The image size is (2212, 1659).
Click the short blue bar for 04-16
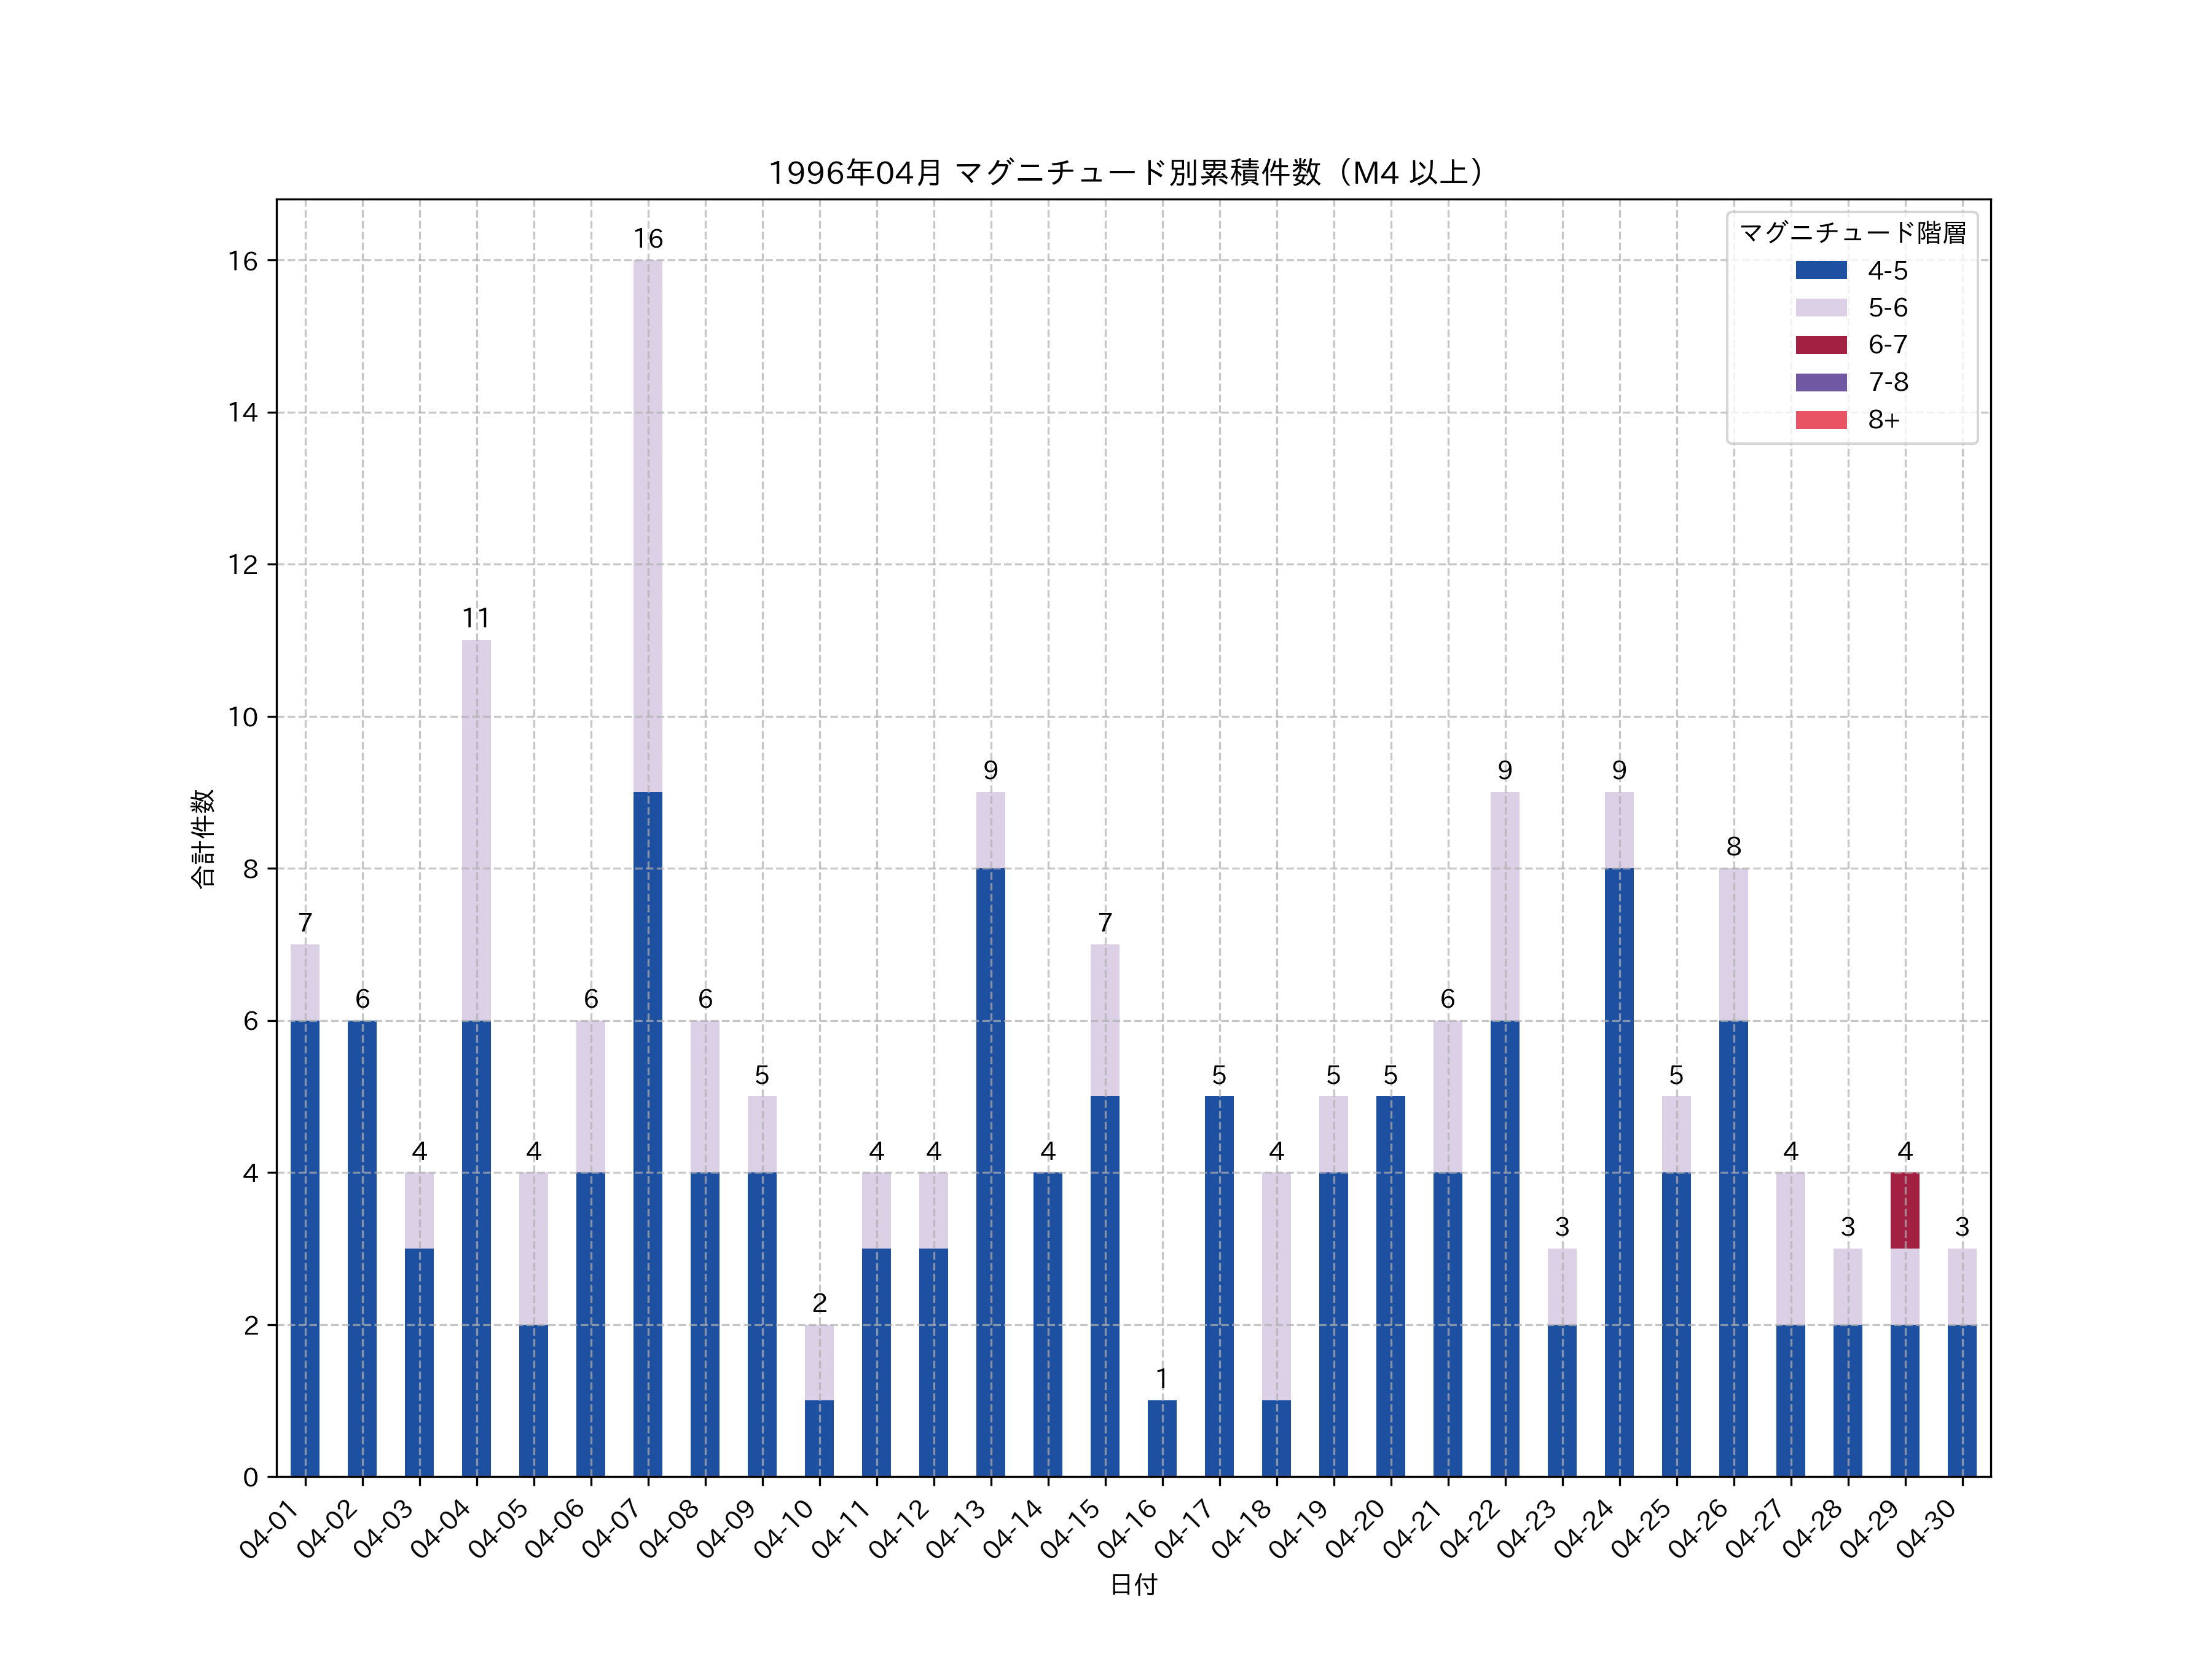pos(1162,1438)
